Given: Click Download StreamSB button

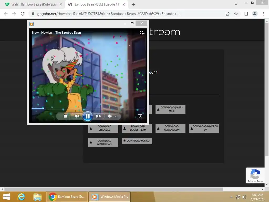Looking at the screenshot, I should tap(103, 128).
